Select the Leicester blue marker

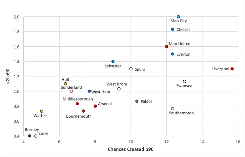click(113, 62)
